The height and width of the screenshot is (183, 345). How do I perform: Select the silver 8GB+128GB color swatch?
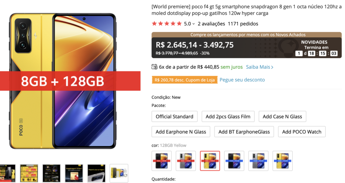[x=186, y=161]
